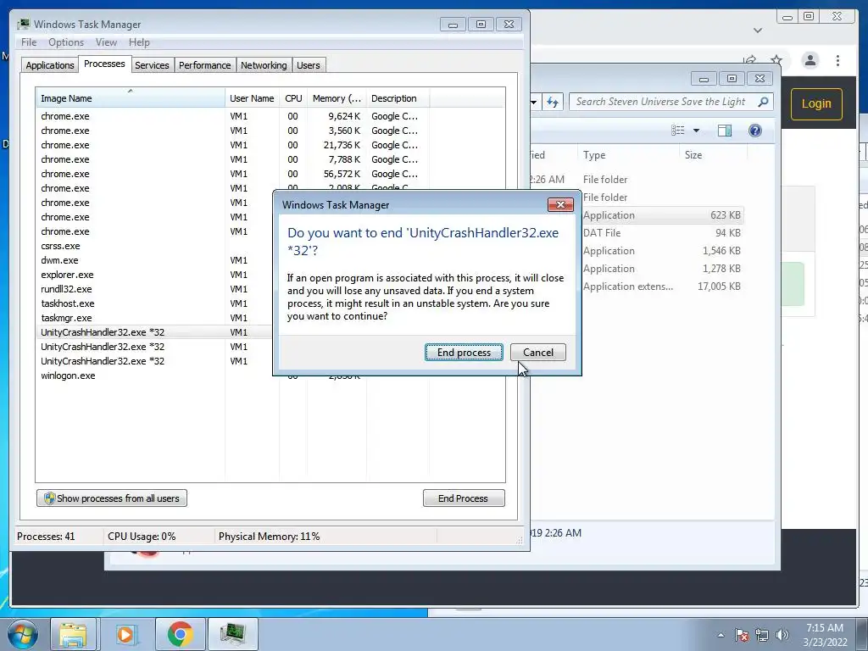This screenshot has width=868, height=651.
Task: Open the View menu in Task Manager
Action: pos(106,42)
